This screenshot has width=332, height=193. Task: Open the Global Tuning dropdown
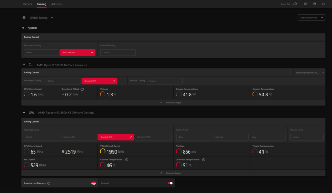[52, 17]
